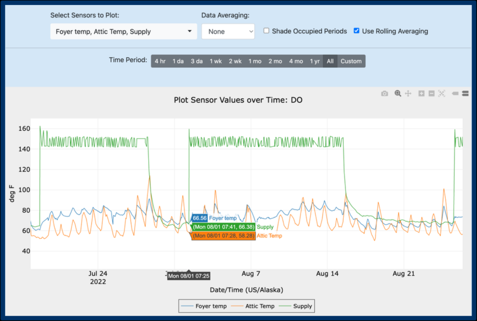Open the Data Averaging None dropdown
The width and height of the screenshot is (477, 321).
coord(228,31)
